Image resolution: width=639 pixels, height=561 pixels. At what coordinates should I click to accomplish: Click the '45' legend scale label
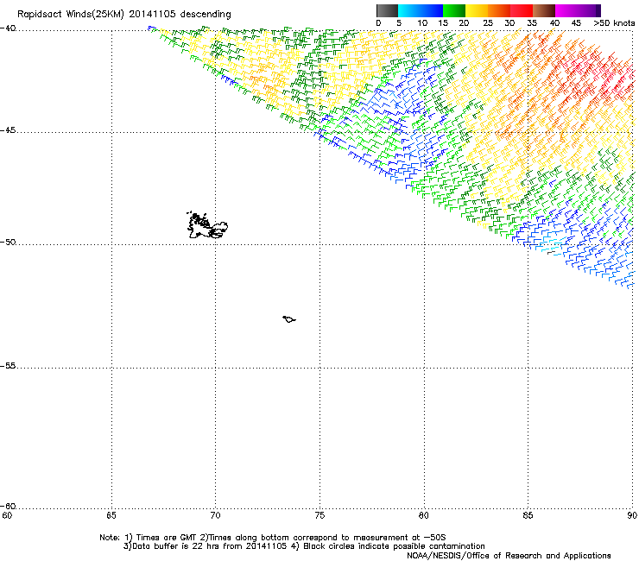[576, 23]
